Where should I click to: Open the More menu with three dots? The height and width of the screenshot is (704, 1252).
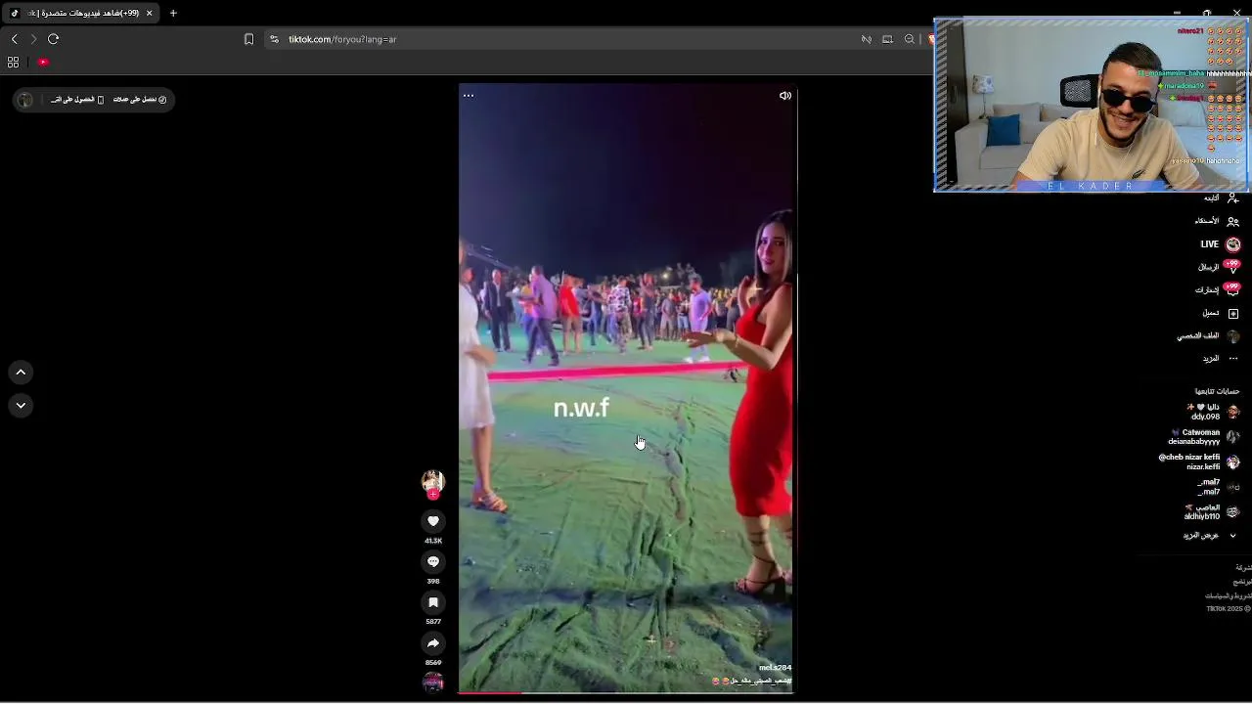tap(1221, 359)
